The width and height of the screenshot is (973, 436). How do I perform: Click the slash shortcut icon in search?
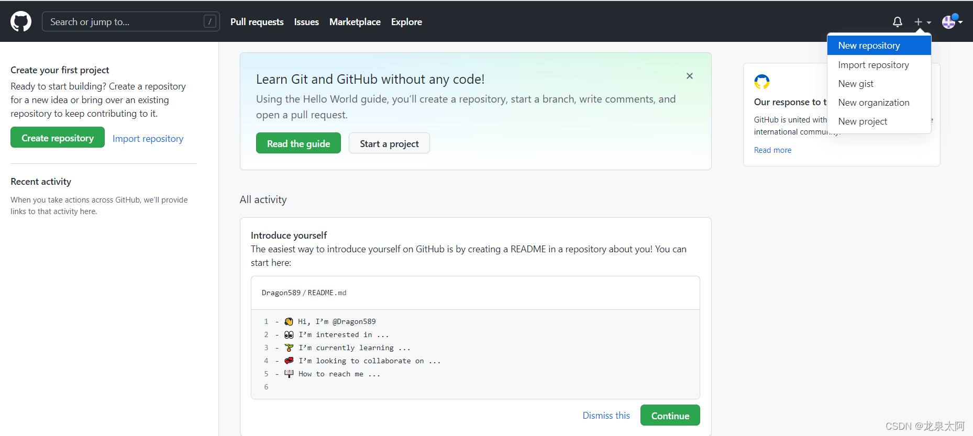209,21
